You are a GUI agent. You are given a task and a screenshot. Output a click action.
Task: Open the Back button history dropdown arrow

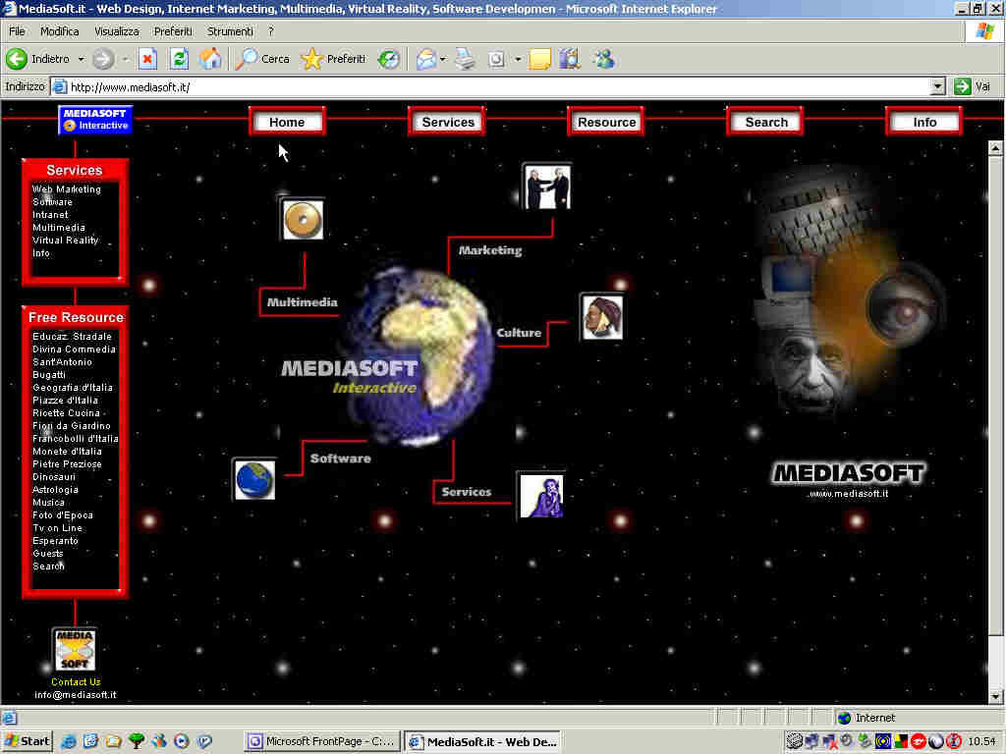(x=81, y=60)
